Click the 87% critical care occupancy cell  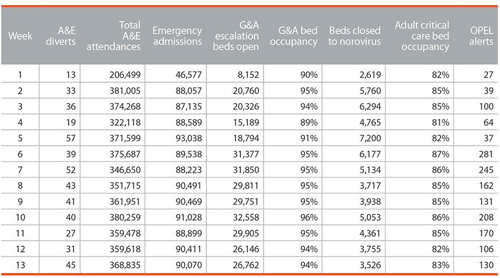[x=440, y=154]
